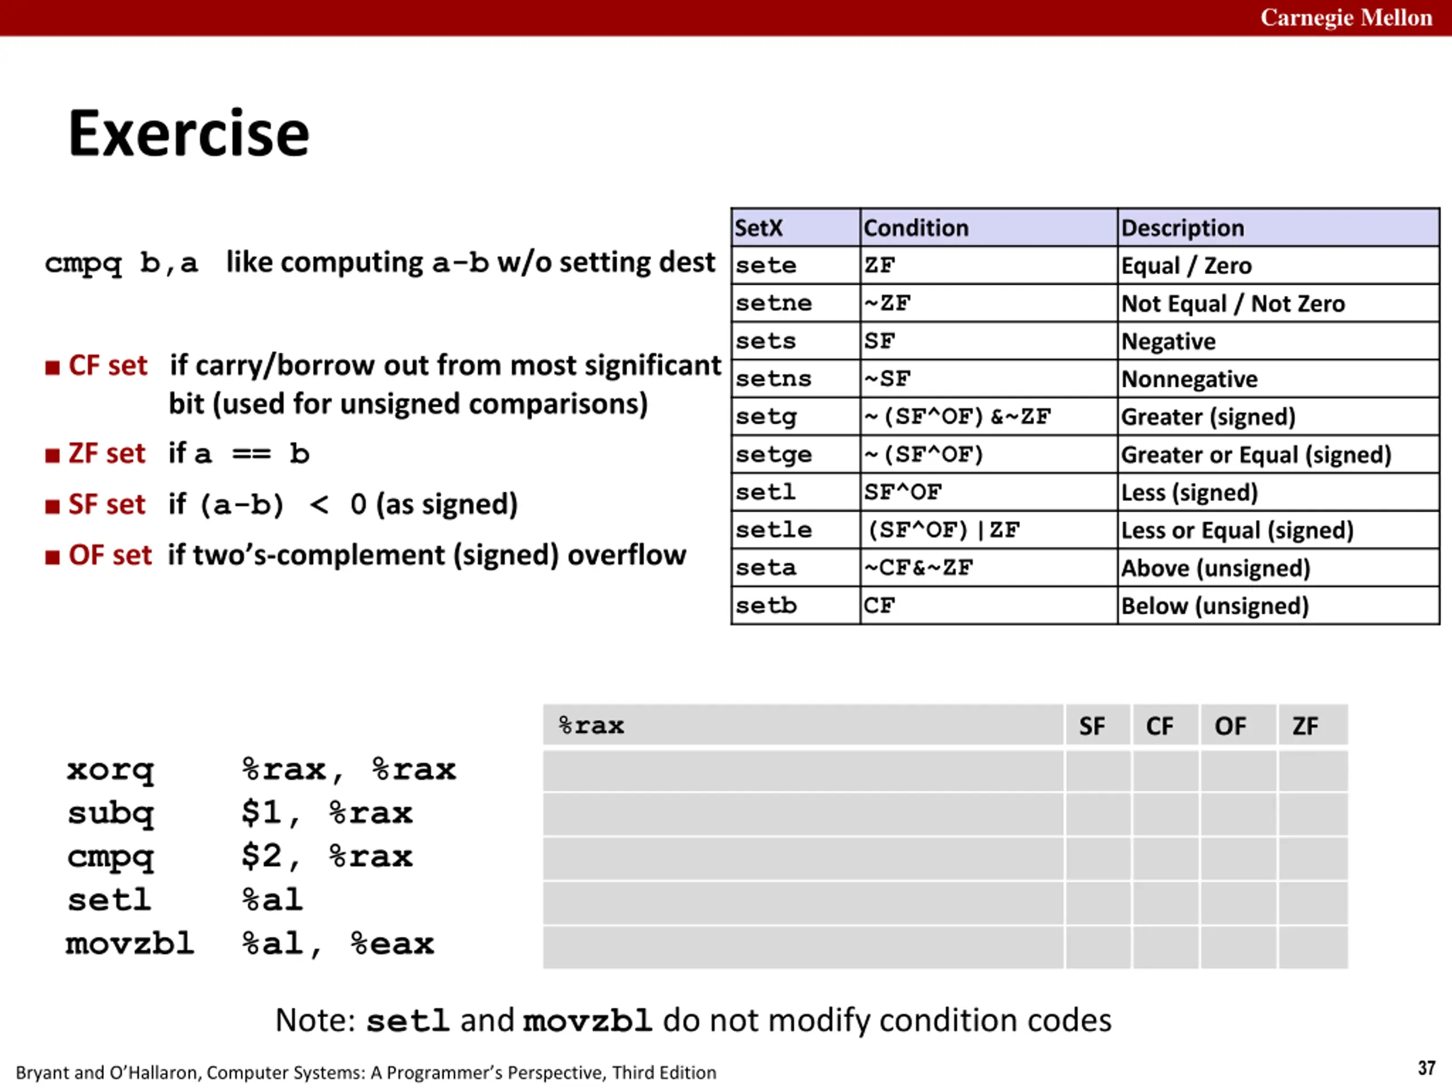This screenshot has height=1089, width=1452.
Task: Click the 'seta' table cell
Action: point(795,568)
